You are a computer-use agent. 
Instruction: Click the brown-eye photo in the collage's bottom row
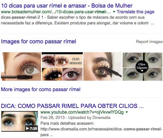tap(72, 74)
